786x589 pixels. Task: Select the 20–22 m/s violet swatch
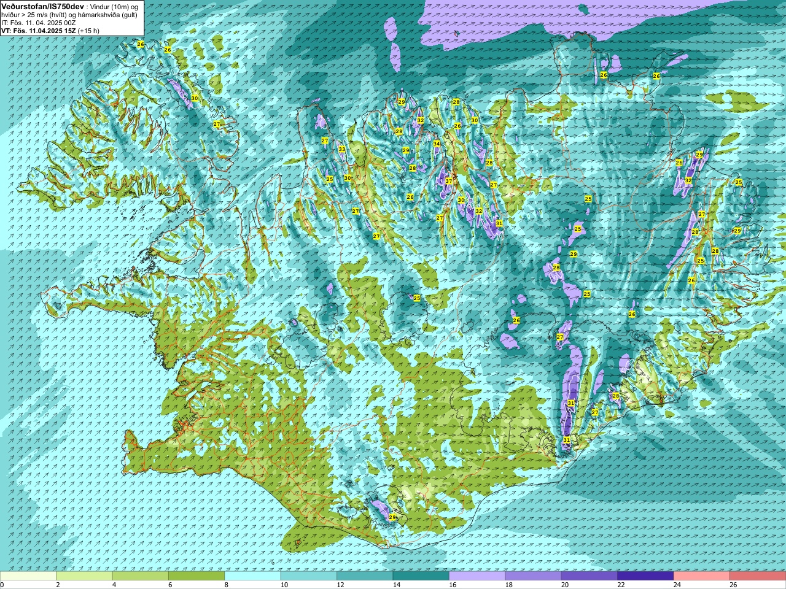(589, 576)
